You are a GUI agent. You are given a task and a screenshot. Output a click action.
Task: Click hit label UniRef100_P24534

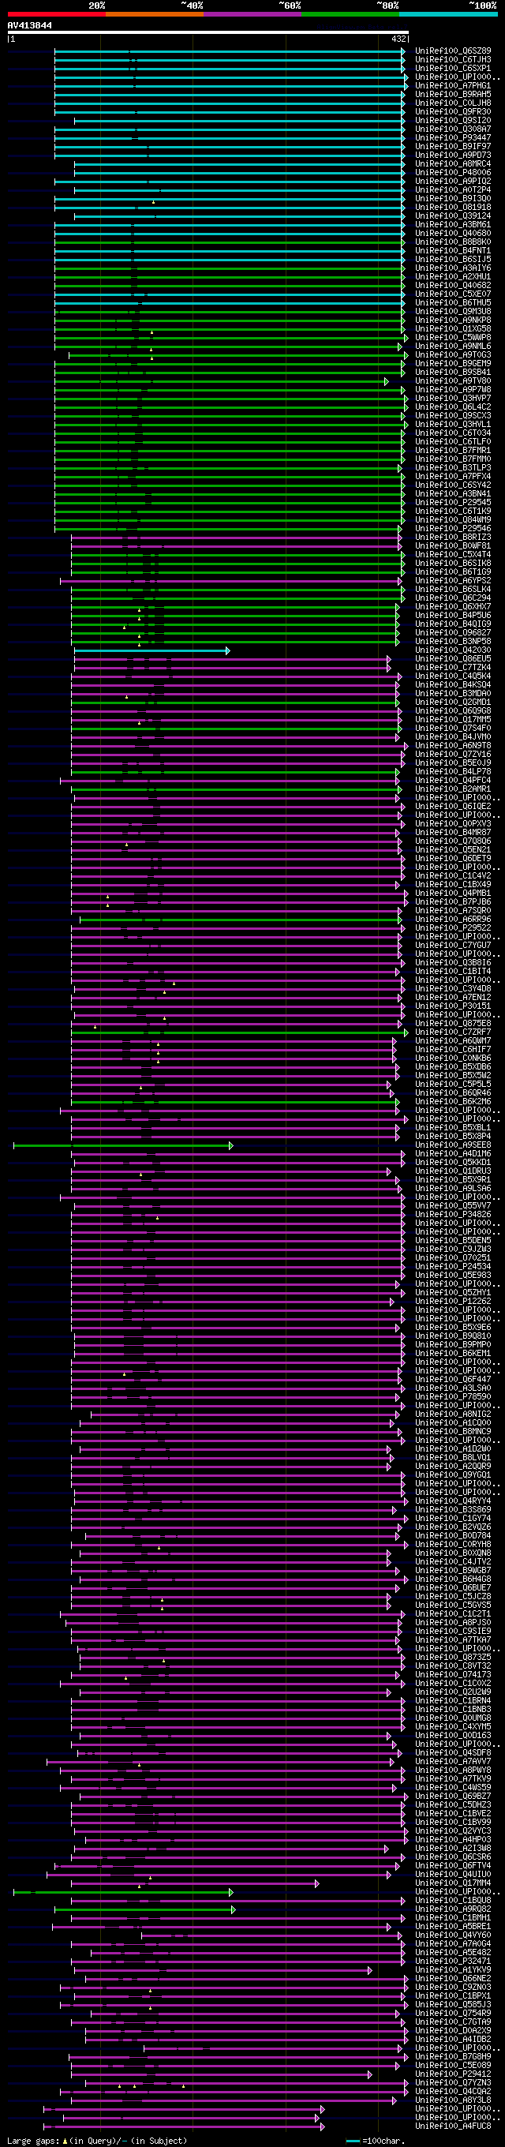[x=454, y=1266]
